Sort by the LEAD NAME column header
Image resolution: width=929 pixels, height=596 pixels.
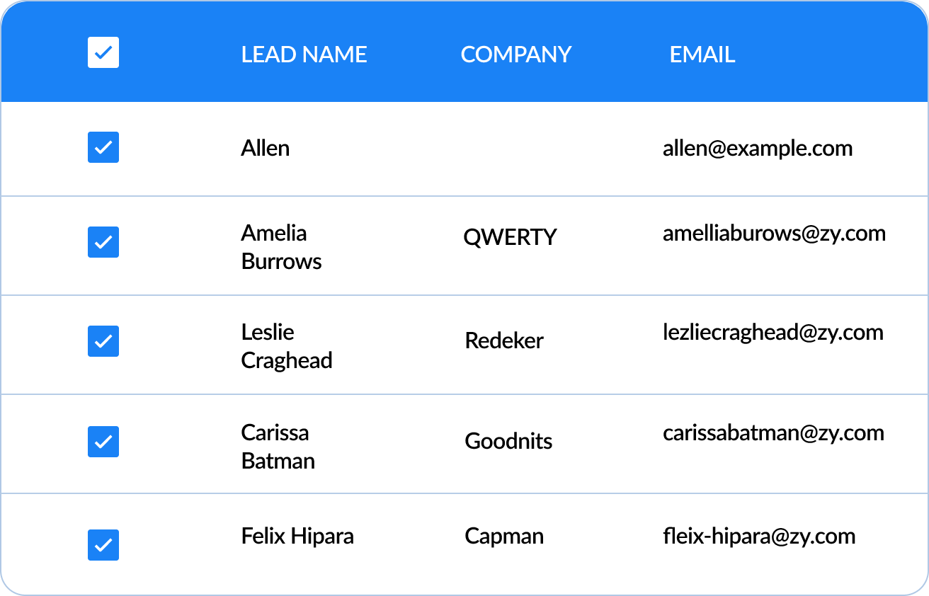tap(304, 55)
